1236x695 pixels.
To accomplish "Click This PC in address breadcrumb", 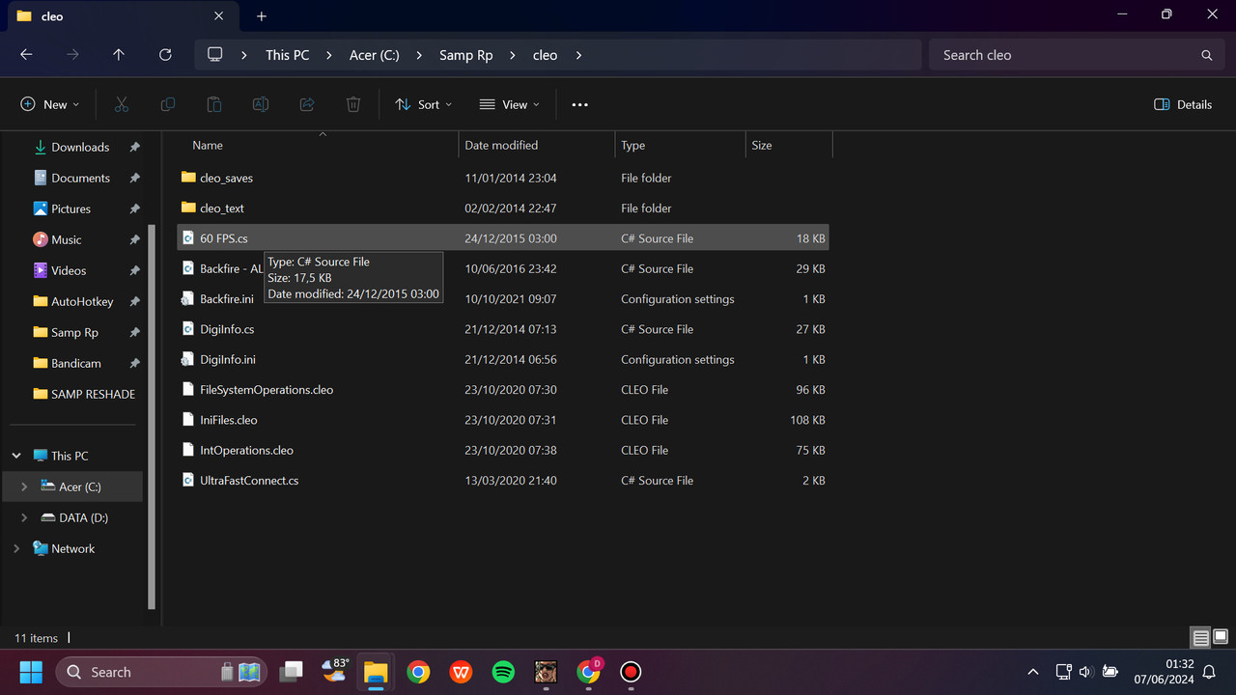I will [x=288, y=55].
